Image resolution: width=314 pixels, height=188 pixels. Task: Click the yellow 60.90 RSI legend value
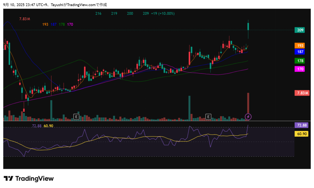coord(48,126)
